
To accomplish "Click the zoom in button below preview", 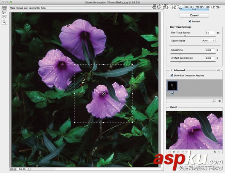I will [x=15, y=169].
